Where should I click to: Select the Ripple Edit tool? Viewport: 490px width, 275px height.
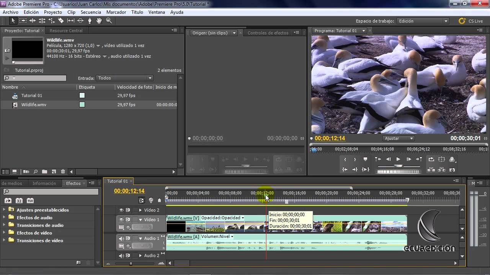click(32, 21)
